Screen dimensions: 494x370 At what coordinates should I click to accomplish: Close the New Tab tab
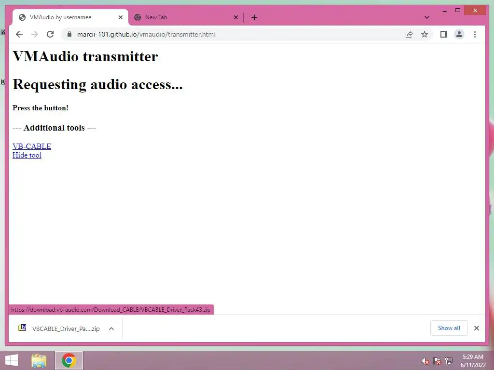tap(235, 17)
